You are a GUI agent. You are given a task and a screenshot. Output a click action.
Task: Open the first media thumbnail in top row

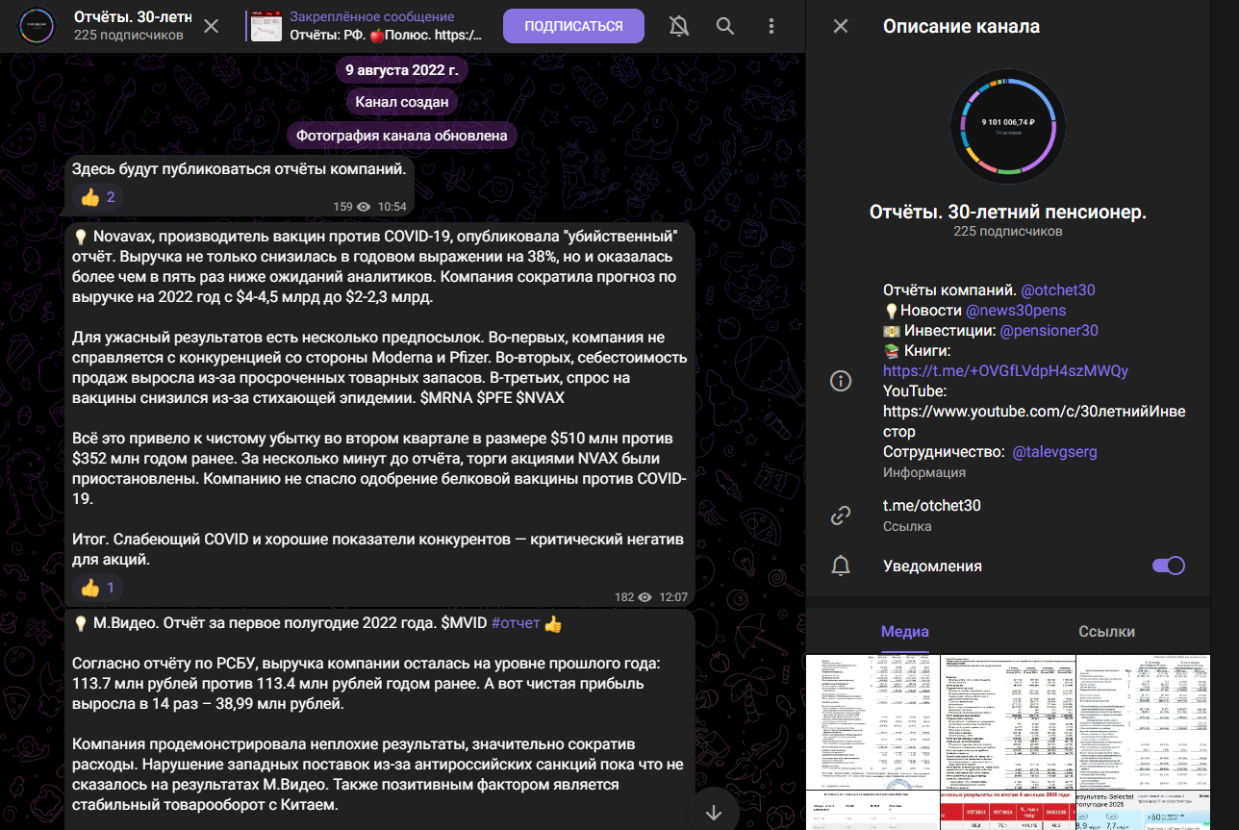coord(872,720)
